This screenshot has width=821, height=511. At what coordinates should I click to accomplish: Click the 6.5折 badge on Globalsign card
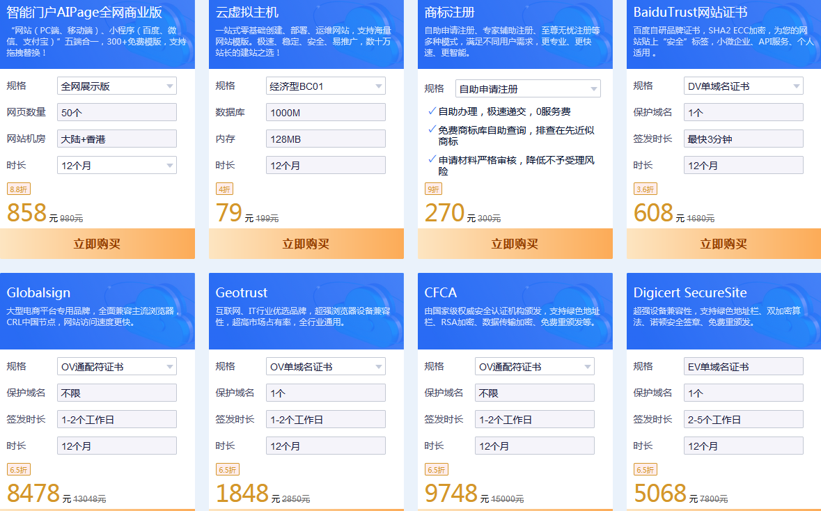pyautogui.click(x=18, y=470)
